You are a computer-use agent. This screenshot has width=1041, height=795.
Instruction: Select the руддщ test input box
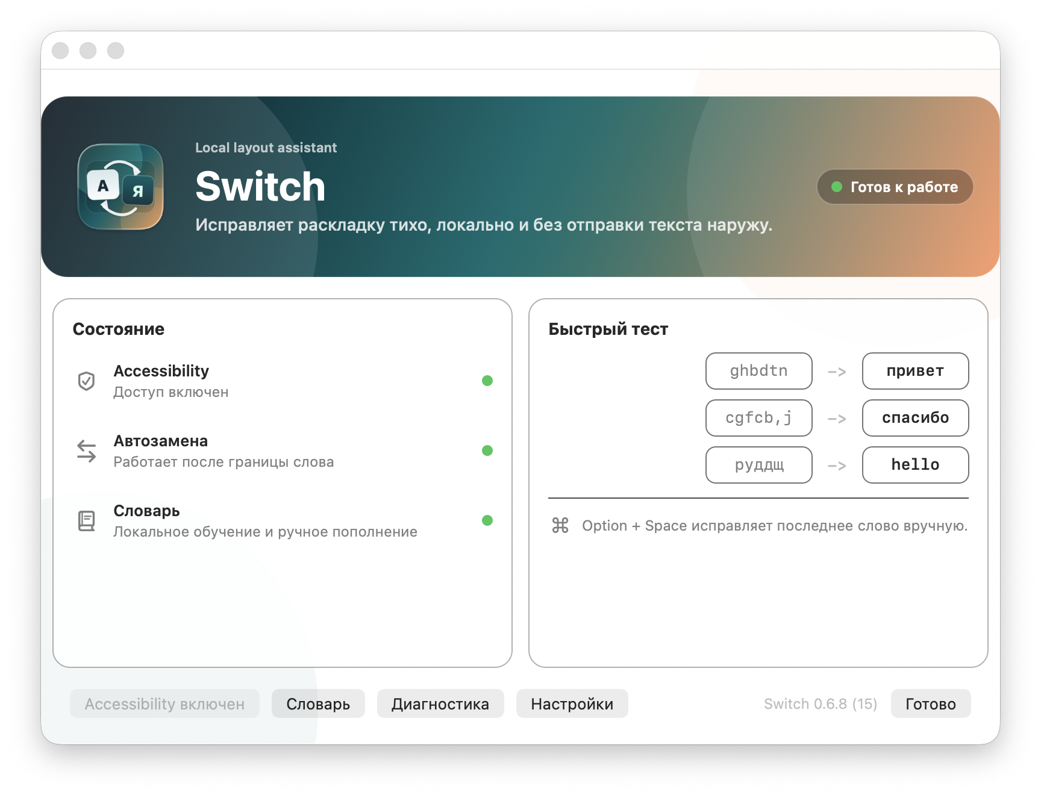coord(759,465)
